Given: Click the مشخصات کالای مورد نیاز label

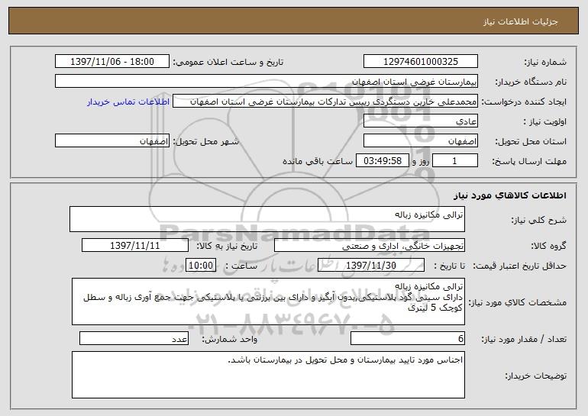Looking at the screenshot, I should tap(518, 302).
